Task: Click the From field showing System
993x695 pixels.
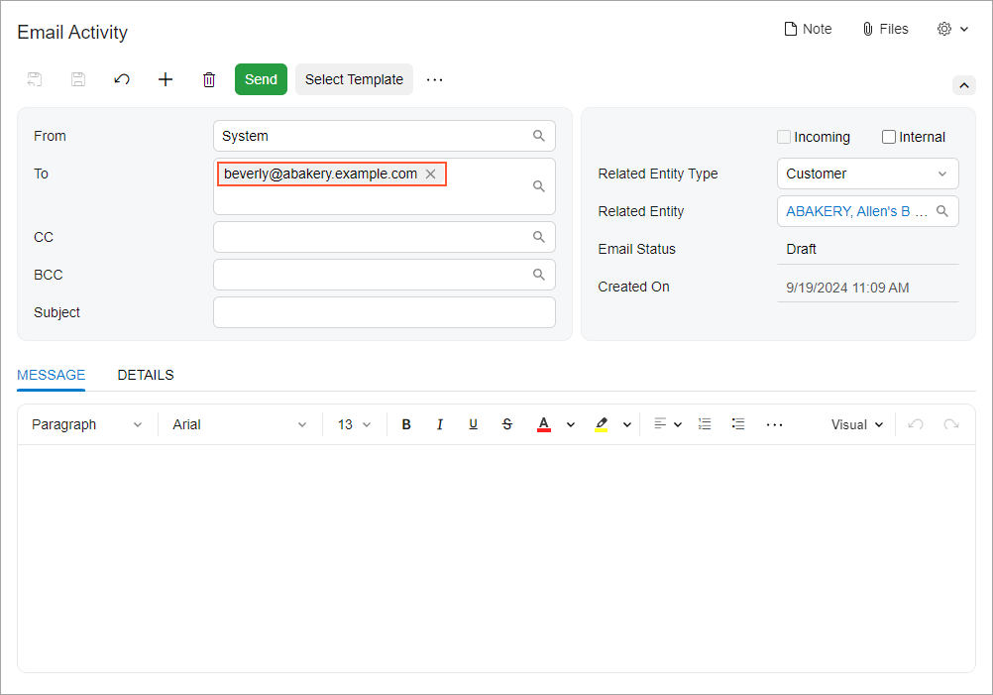Action: (x=385, y=136)
